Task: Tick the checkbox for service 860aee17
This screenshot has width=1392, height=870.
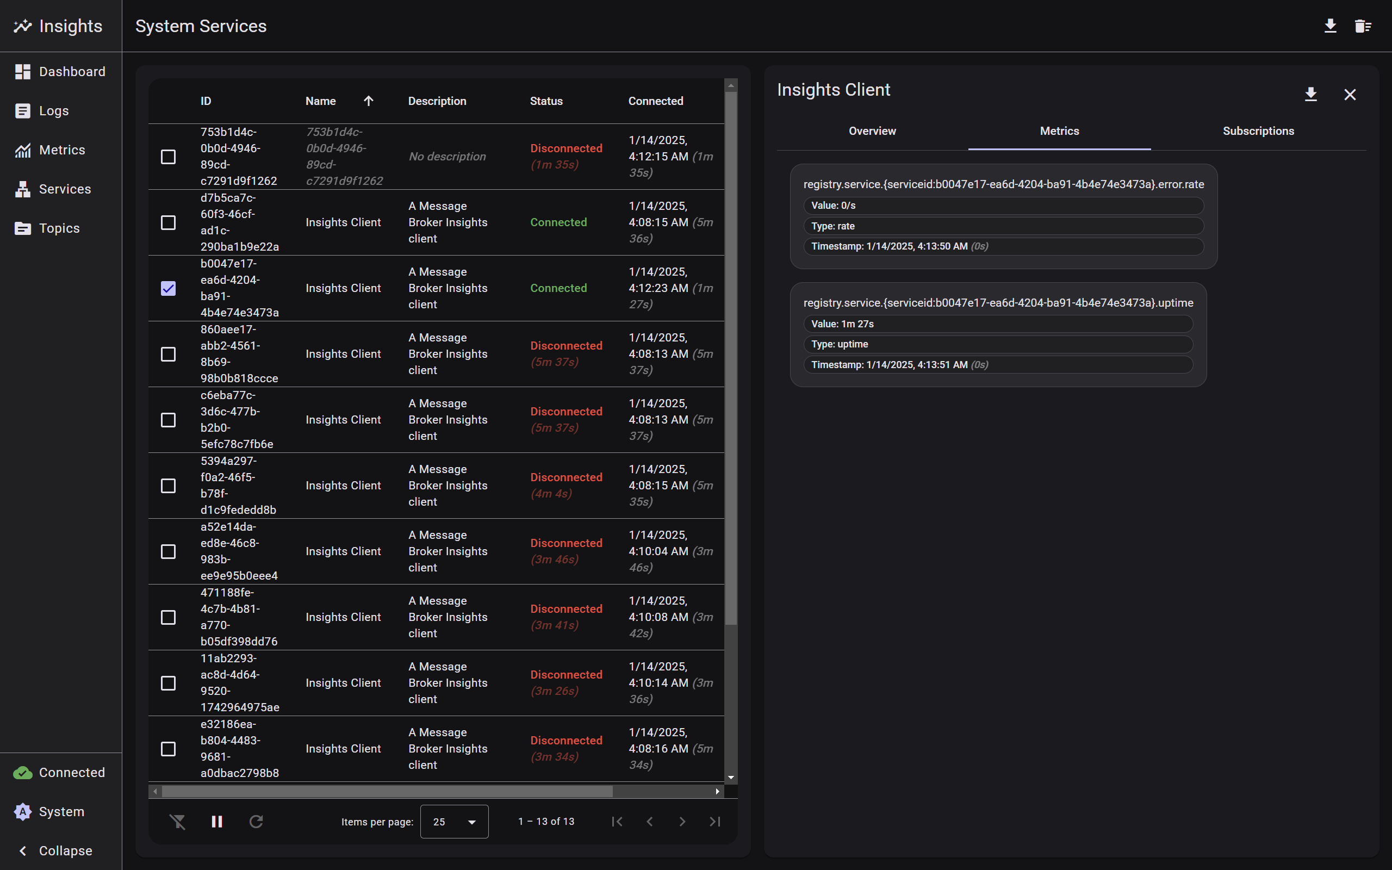Action: [168, 354]
